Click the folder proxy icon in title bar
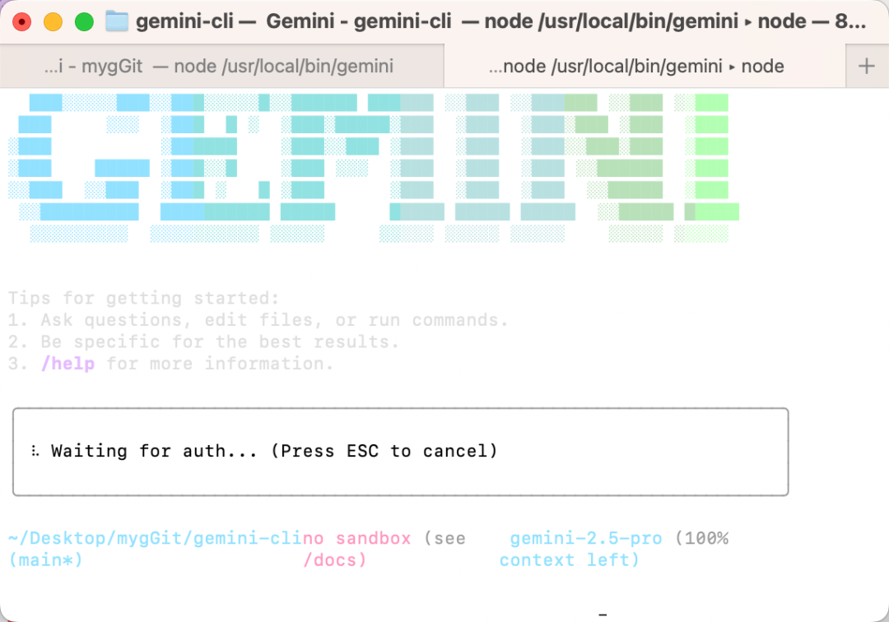This screenshot has width=889, height=622. [x=117, y=21]
